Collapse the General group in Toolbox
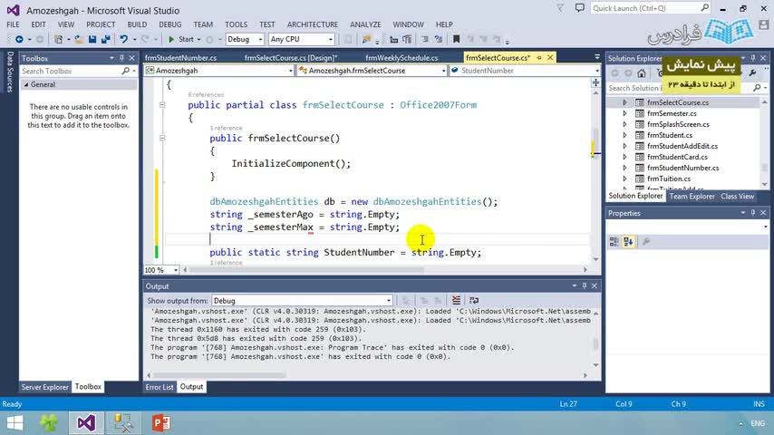The height and width of the screenshot is (435, 774). point(26,84)
